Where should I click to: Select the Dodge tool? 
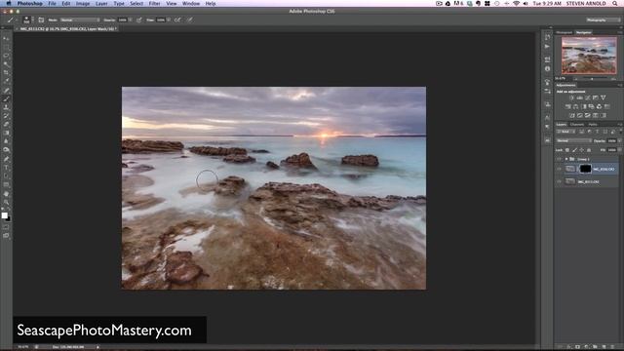click(x=6, y=149)
